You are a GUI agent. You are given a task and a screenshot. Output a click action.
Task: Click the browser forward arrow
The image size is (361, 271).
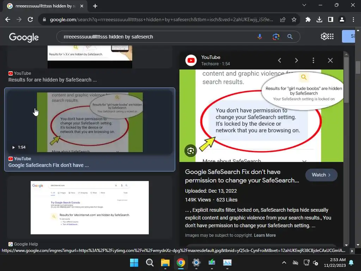tap(19, 20)
